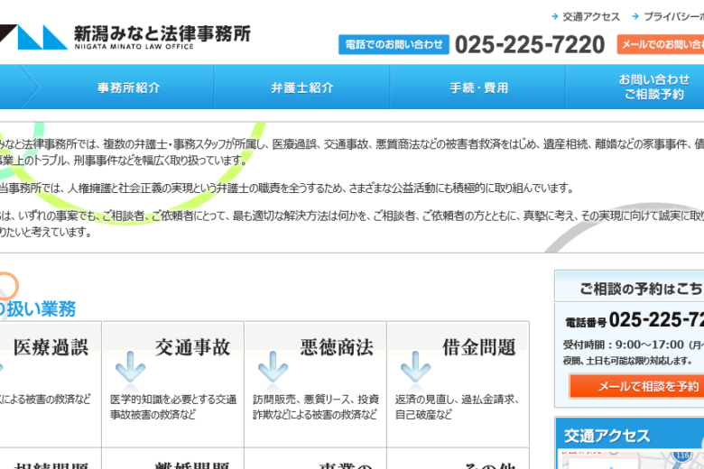Click the 悪徳商法 description text
Viewport: 704px width, 469px height.
click(x=315, y=407)
